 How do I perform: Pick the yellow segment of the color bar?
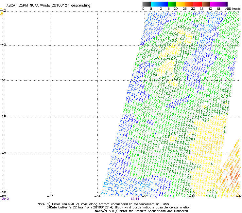click(x=181, y=4)
